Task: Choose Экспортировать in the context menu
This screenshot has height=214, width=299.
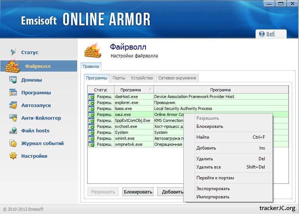Action: point(213,189)
